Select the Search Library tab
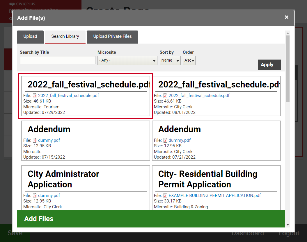307x242 pixels. pyautogui.click(x=65, y=37)
